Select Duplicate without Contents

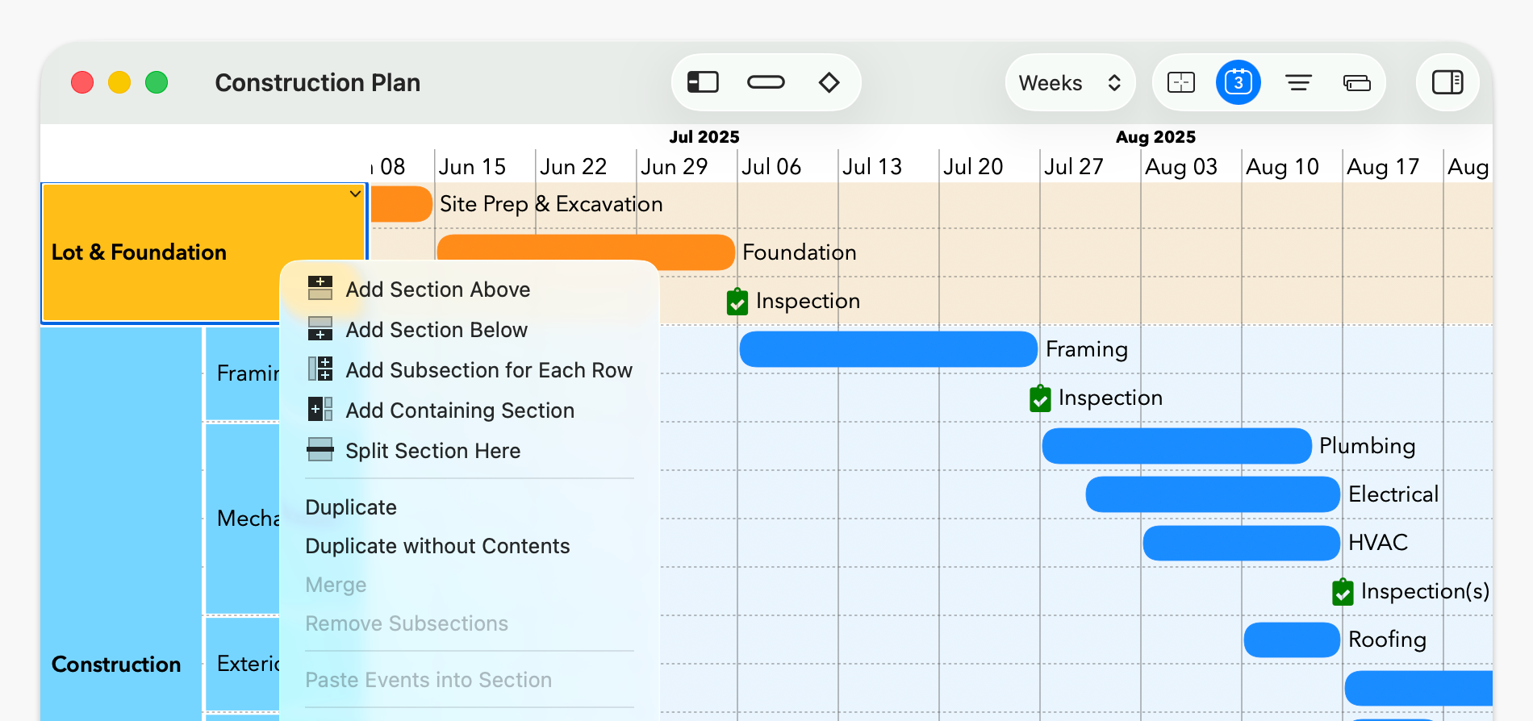click(x=437, y=546)
